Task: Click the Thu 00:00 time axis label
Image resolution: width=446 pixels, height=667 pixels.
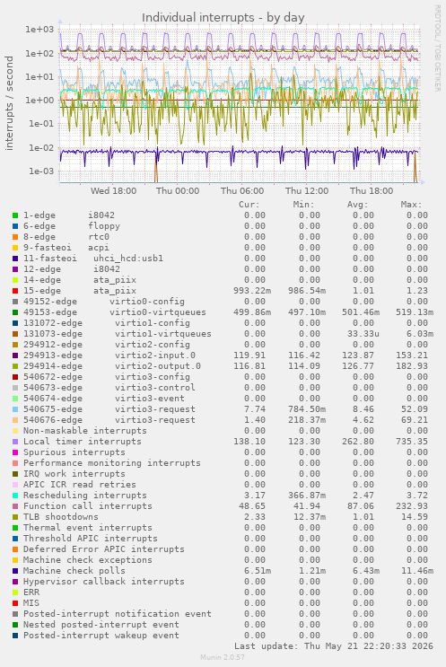Action: pyautogui.click(x=178, y=191)
